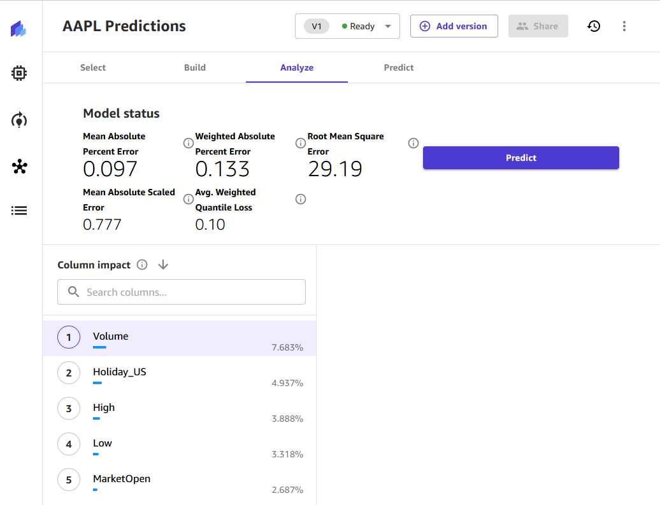660x505 pixels.
Task: Show info icon next to Column impact
Action: coord(142,265)
